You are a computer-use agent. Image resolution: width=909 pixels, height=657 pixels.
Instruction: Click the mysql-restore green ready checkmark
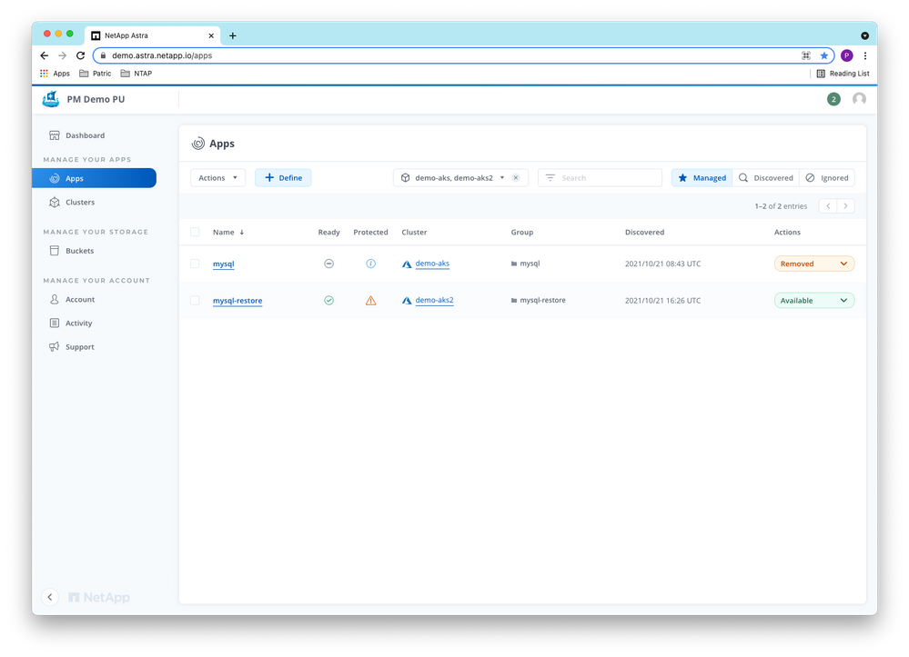(328, 301)
